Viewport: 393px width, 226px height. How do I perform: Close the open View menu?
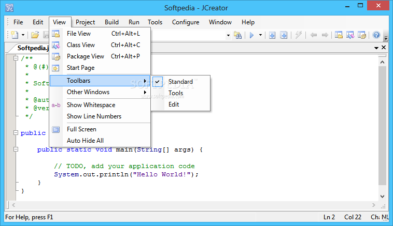tap(60, 22)
